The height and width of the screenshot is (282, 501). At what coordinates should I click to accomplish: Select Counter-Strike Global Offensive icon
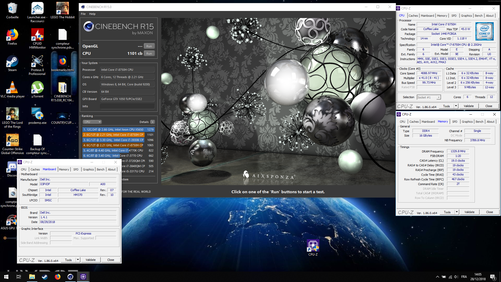point(12,144)
